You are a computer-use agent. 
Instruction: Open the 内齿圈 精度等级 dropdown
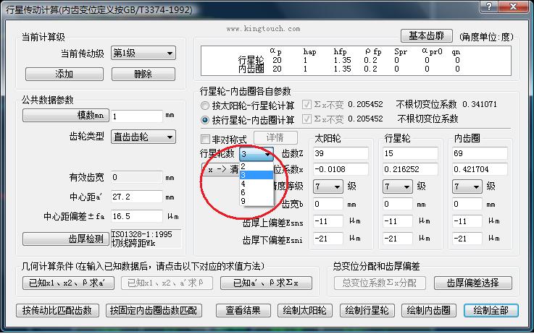pyautogui.click(x=467, y=187)
